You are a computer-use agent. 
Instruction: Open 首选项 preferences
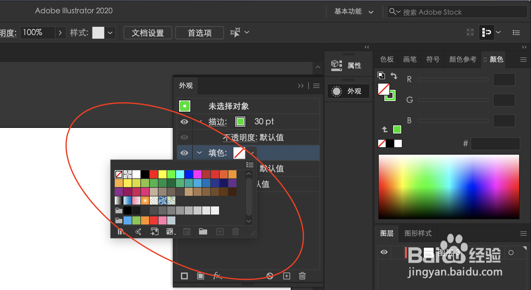coord(199,33)
